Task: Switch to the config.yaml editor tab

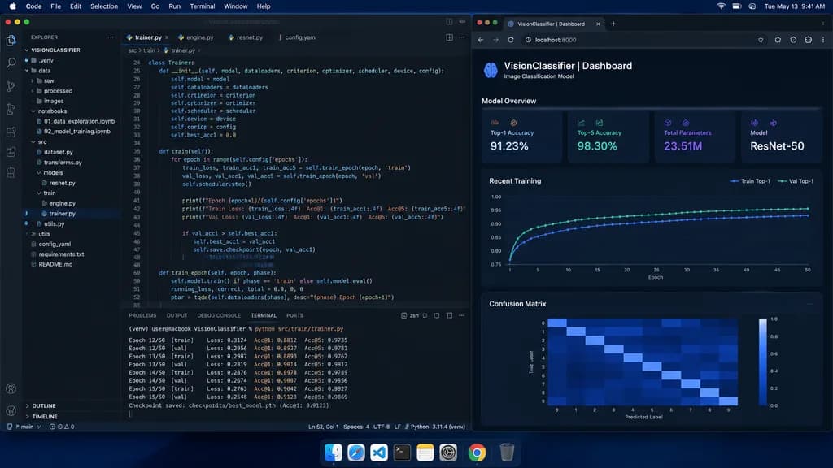Action: [298, 37]
